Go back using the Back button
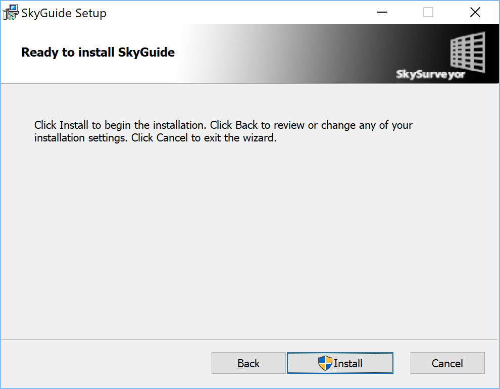 [x=248, y=363]
